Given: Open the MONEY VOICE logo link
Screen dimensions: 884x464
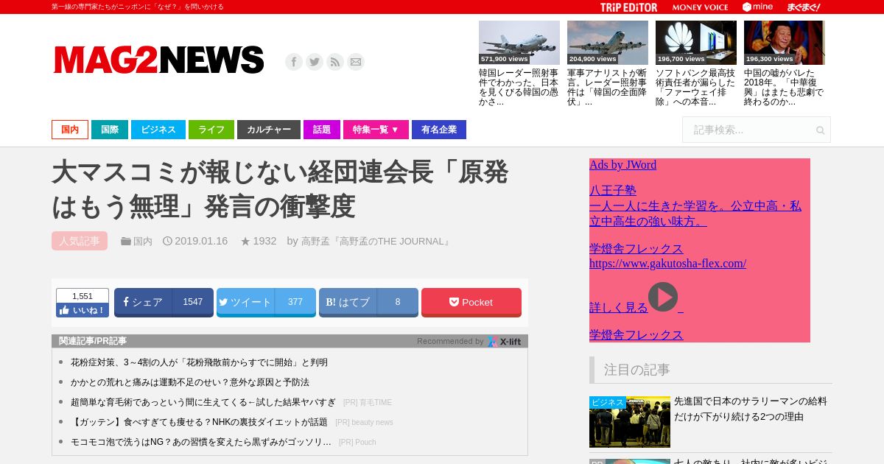Looking at the screenshot, I should click(x=700, y=7).
